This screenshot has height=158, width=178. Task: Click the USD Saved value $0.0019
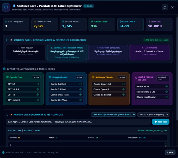tap(155, 26)
